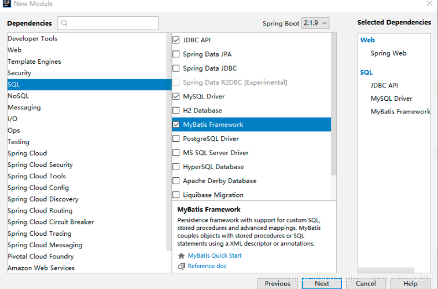Enable the Spring Data JPA checkbox
The width and height of the screenshot is (438, 289).
coord(176,54)
